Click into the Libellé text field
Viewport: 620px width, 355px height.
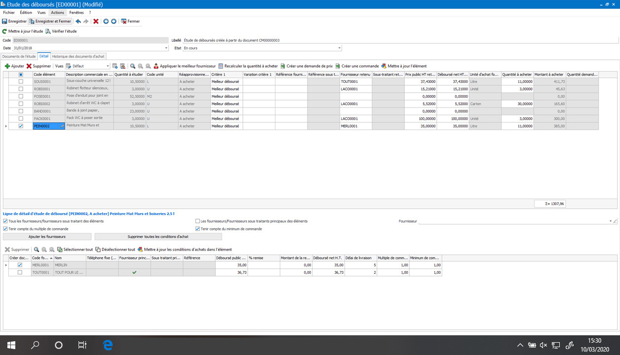(395, 40)
